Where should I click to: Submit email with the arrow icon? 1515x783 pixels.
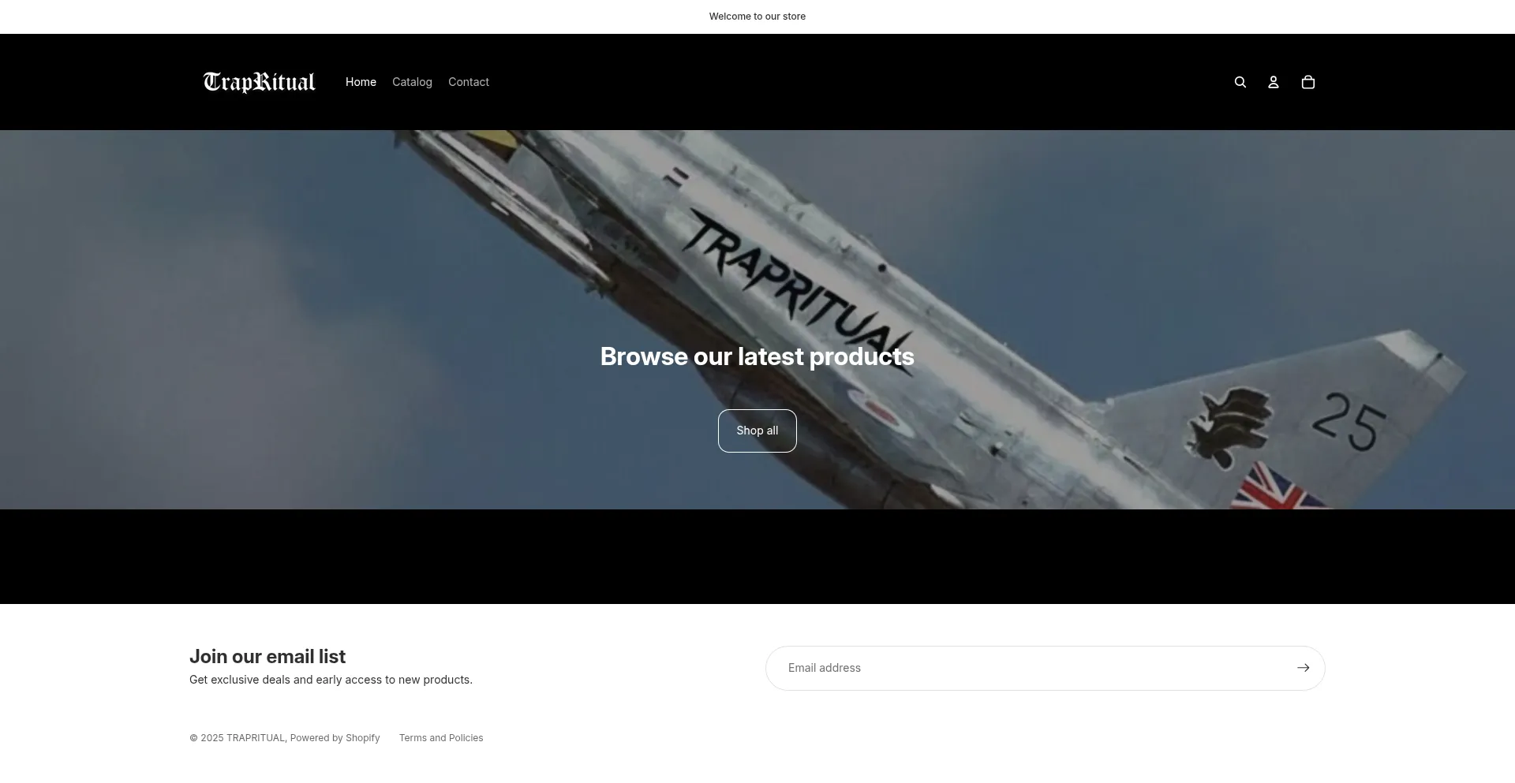pyautogui.click(x=1303, y=668)
